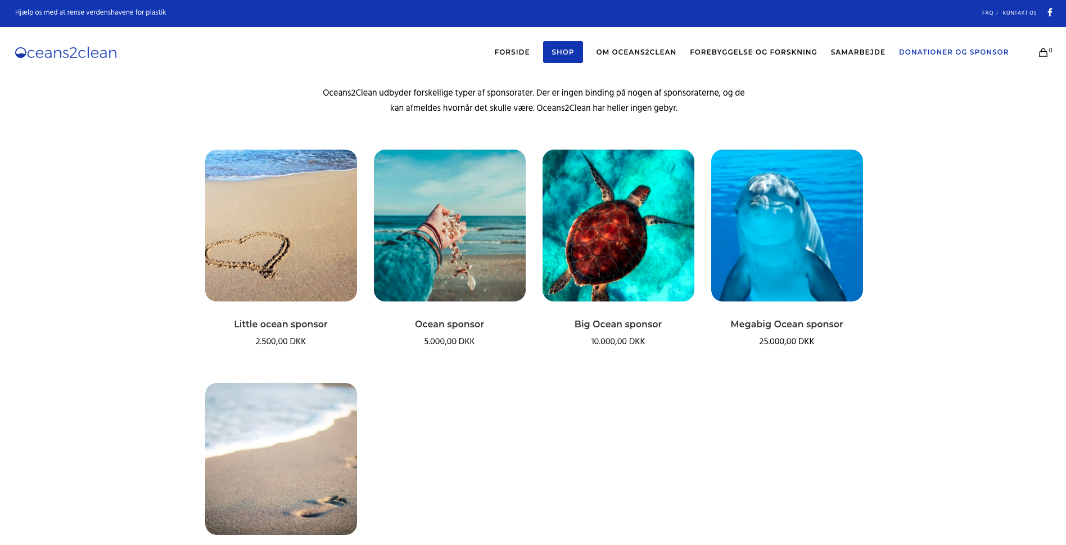Open Forebyggelse og Forskning menu
The image size is (1066, 545).
pyautogui.click(x=753, y=52)
